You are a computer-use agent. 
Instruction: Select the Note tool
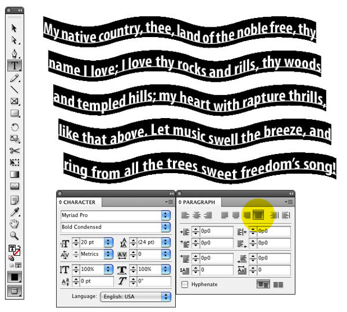click(14, 200)
